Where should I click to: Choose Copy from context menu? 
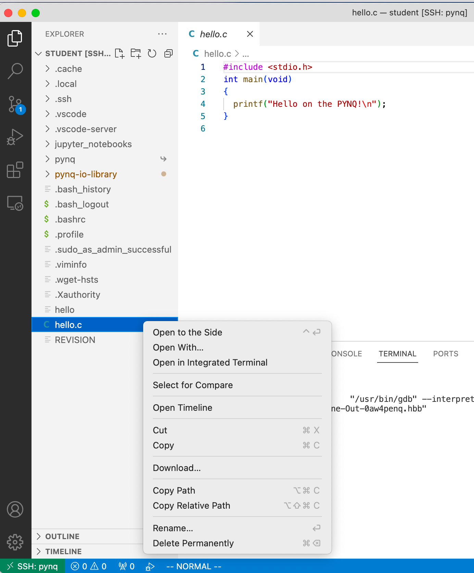237,445
